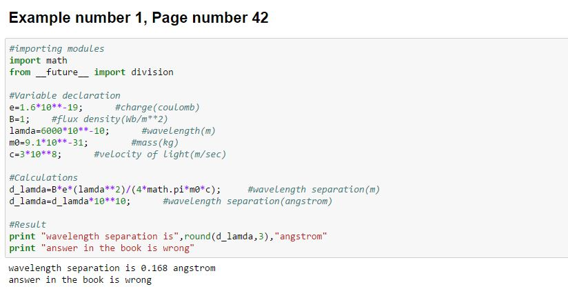Click the '#importing modules' comment line
Screen dimensions: 568x298
coord(57,49)
